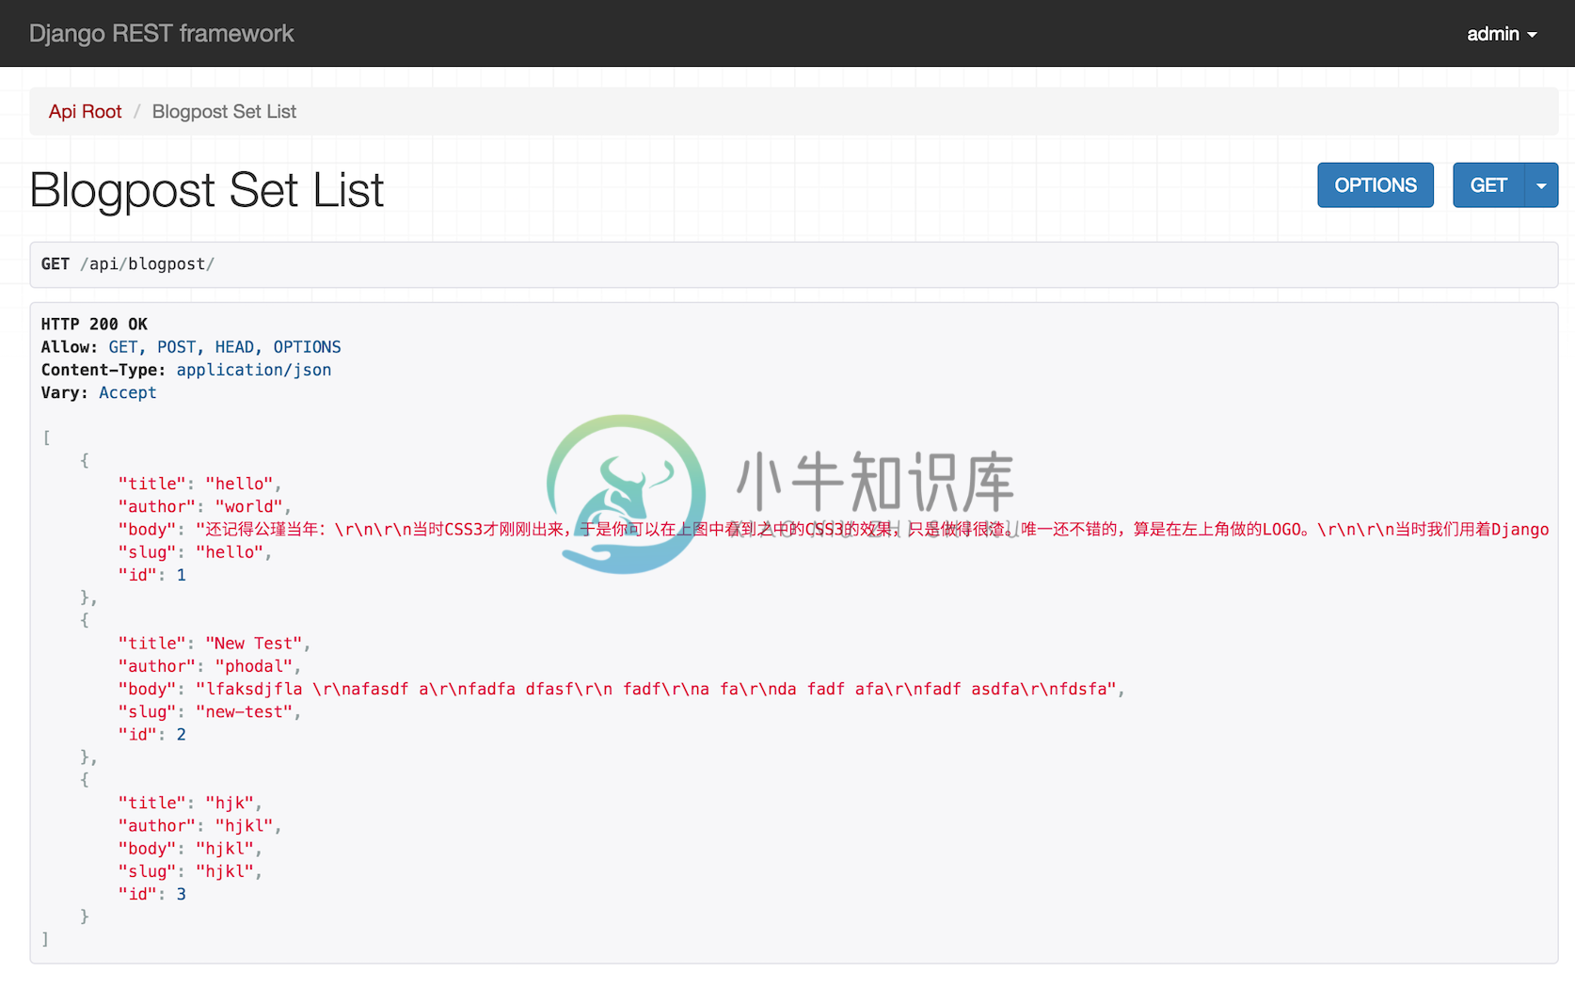Expand GET format dropdown caret
The height and width of the screenshot is (987, 1575).
point(1541,185)
